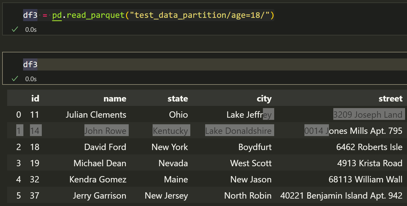
Task: Select the David Ford cell
Action: [105, 147]
